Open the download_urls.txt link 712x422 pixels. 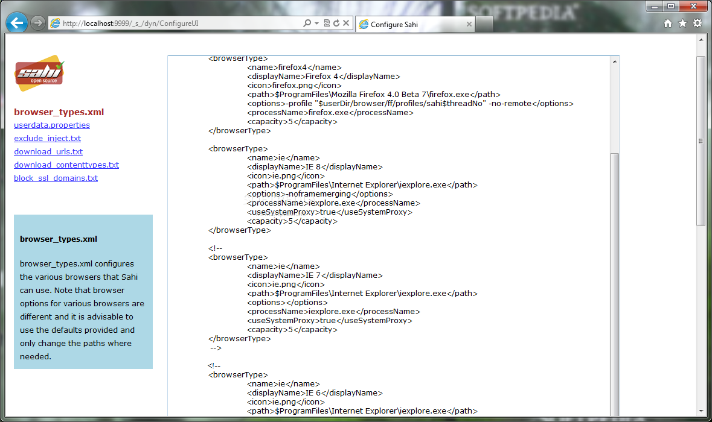click(x=48, y=151)
